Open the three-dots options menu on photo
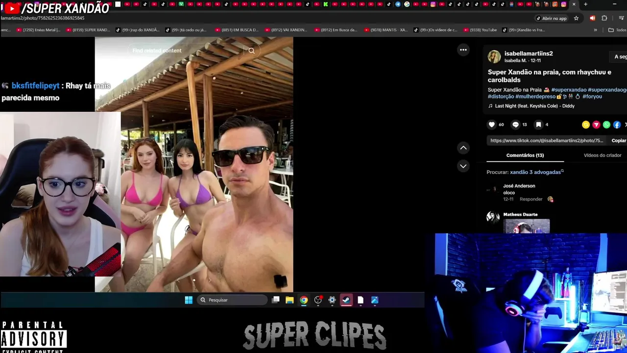The width and height of the screenshot is (627, 353). [x=463, y=50]
